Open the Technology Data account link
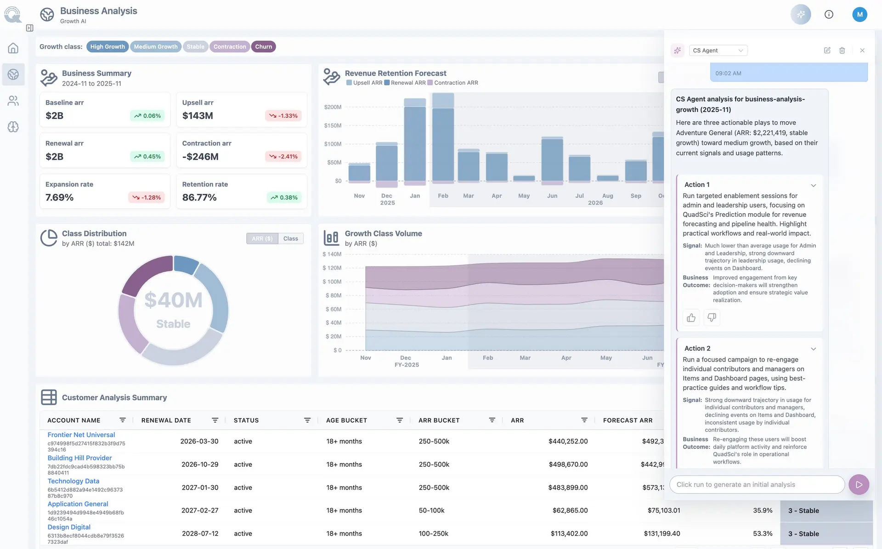Screen dimensions: 882x549 pos(73,481)
